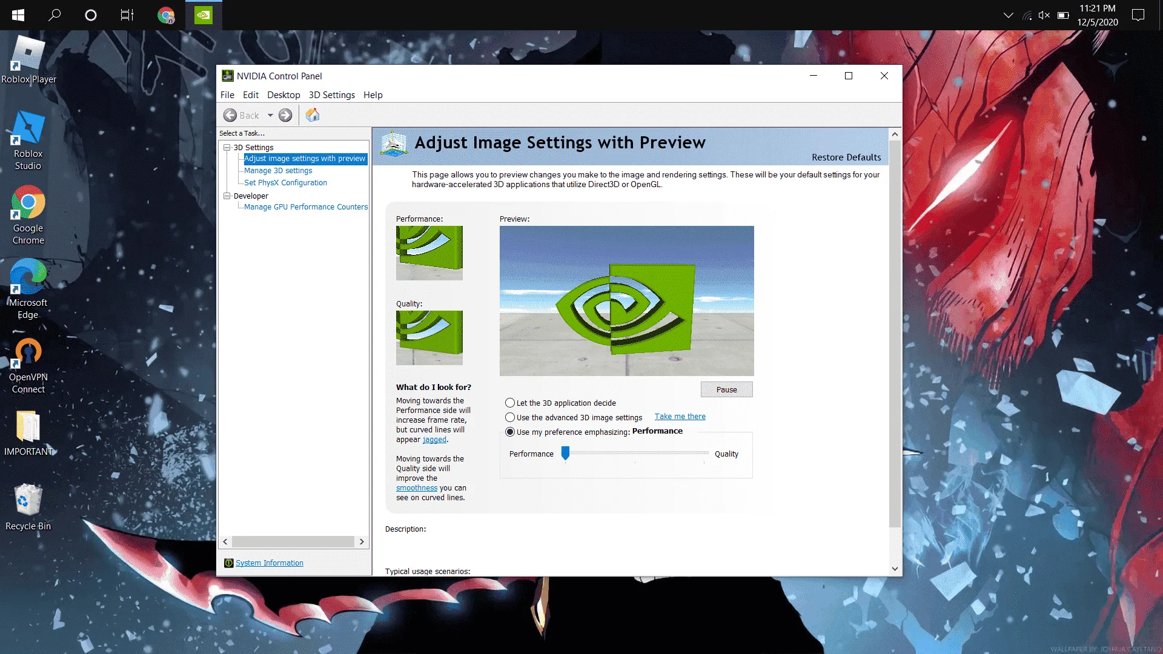
Task: Click the taskbar clock and date
Action: pos(1097,15)
